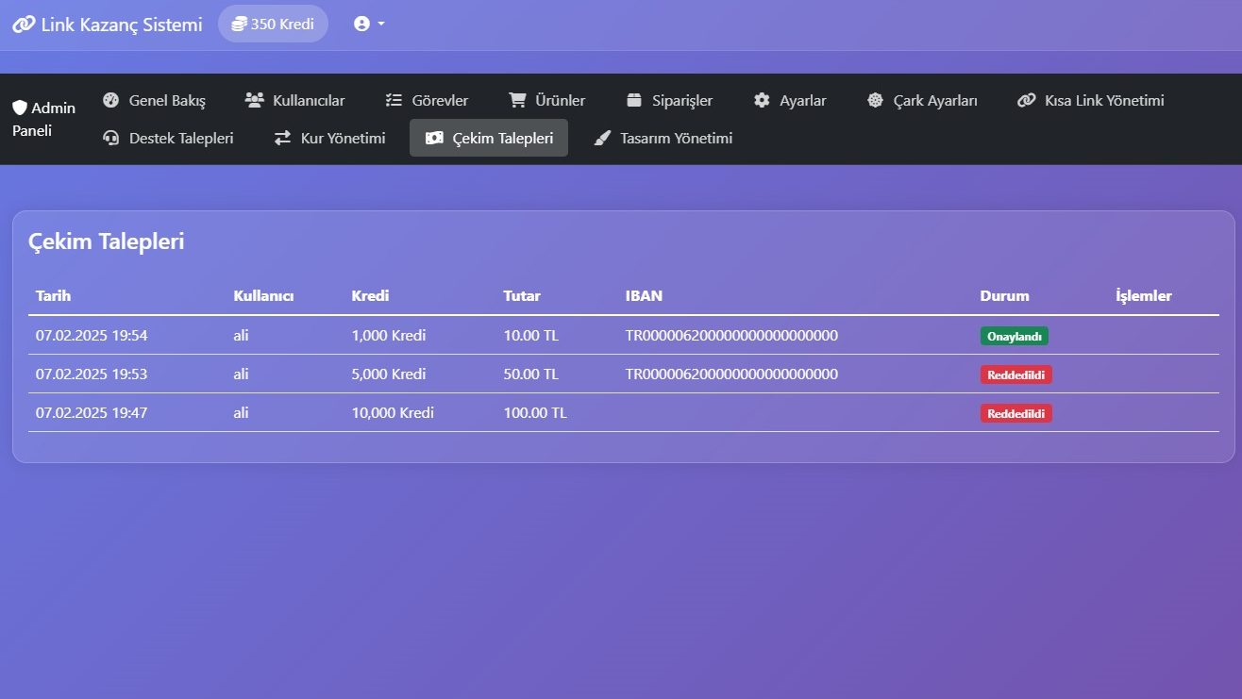Click the 100.00 TL amount
This screenshot has width=1242, height=699.
click(535, 412)
